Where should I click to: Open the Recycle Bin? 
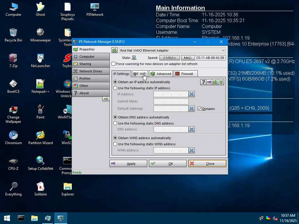click(13, 35)
